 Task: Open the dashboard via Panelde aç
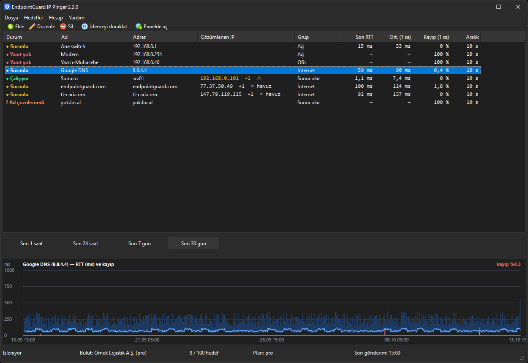click(x=152, y=27)
